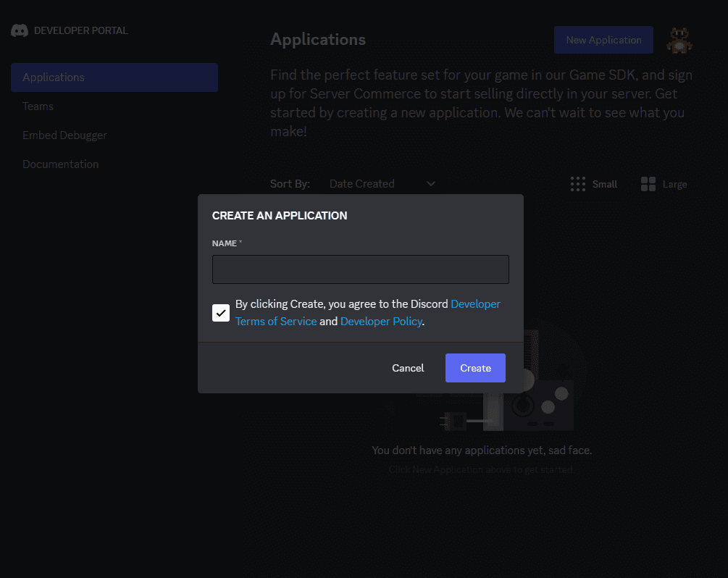Toggle the agree to terms checkbox
This screenshot has height=578, width=728.
click(221, 313)
